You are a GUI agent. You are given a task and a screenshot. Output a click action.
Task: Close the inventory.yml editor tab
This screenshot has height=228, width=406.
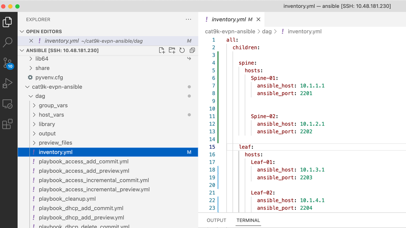(x=258, y=19)
